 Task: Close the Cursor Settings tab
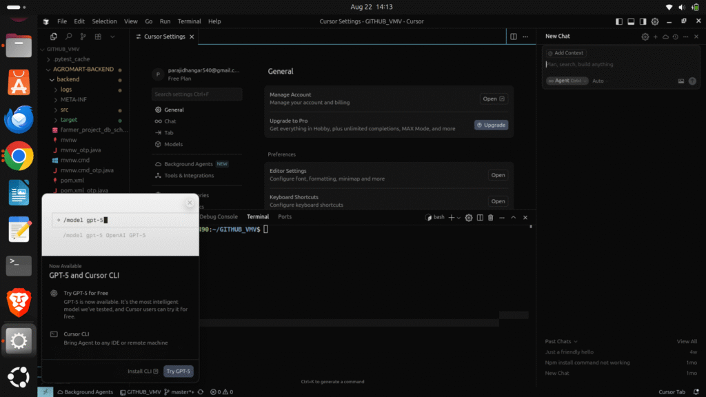point(192,37)
